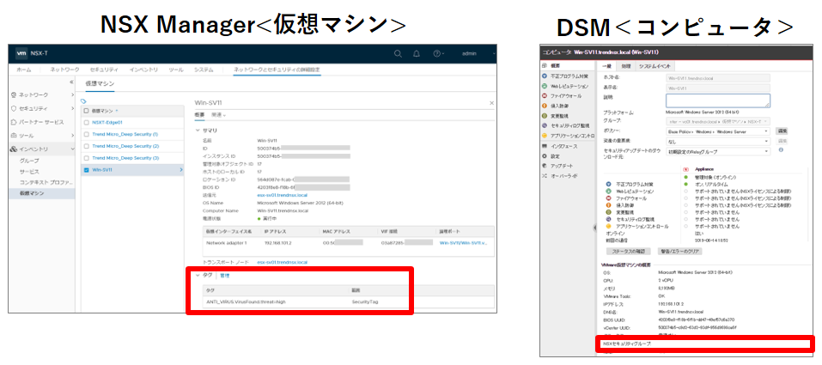Open the esx-sv01.trendnsx.local 送信元 link

pyautogui.click(x=282, y=195)
